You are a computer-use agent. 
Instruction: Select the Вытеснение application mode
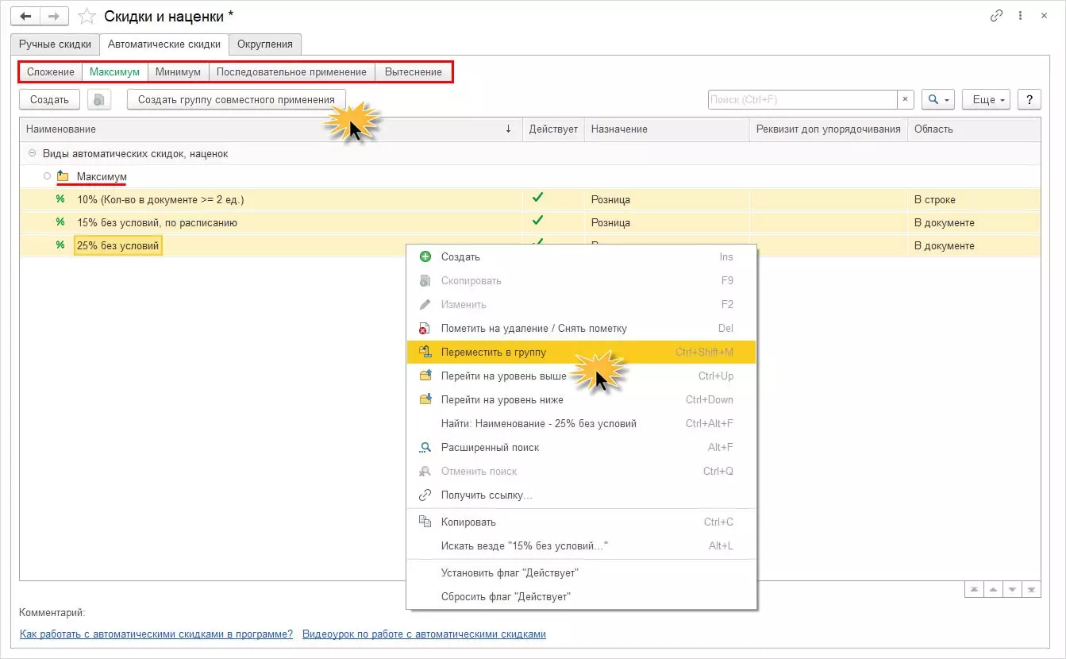pos(414,71)
